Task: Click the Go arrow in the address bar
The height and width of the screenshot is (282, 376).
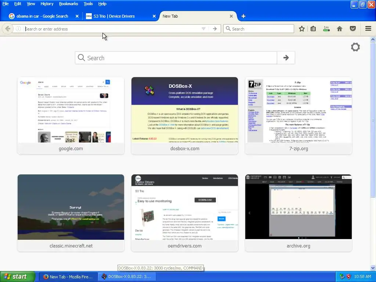Action: pyautogui.click(x=214, y=29)
